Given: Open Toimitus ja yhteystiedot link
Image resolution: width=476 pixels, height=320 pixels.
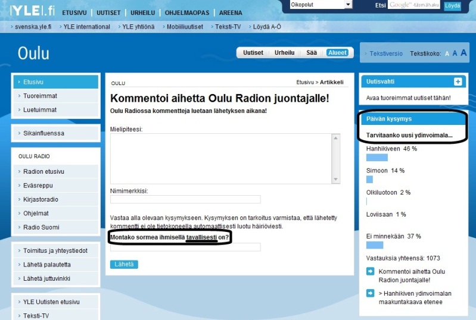Looking at the screenshot, I should (x=56, y=250).
